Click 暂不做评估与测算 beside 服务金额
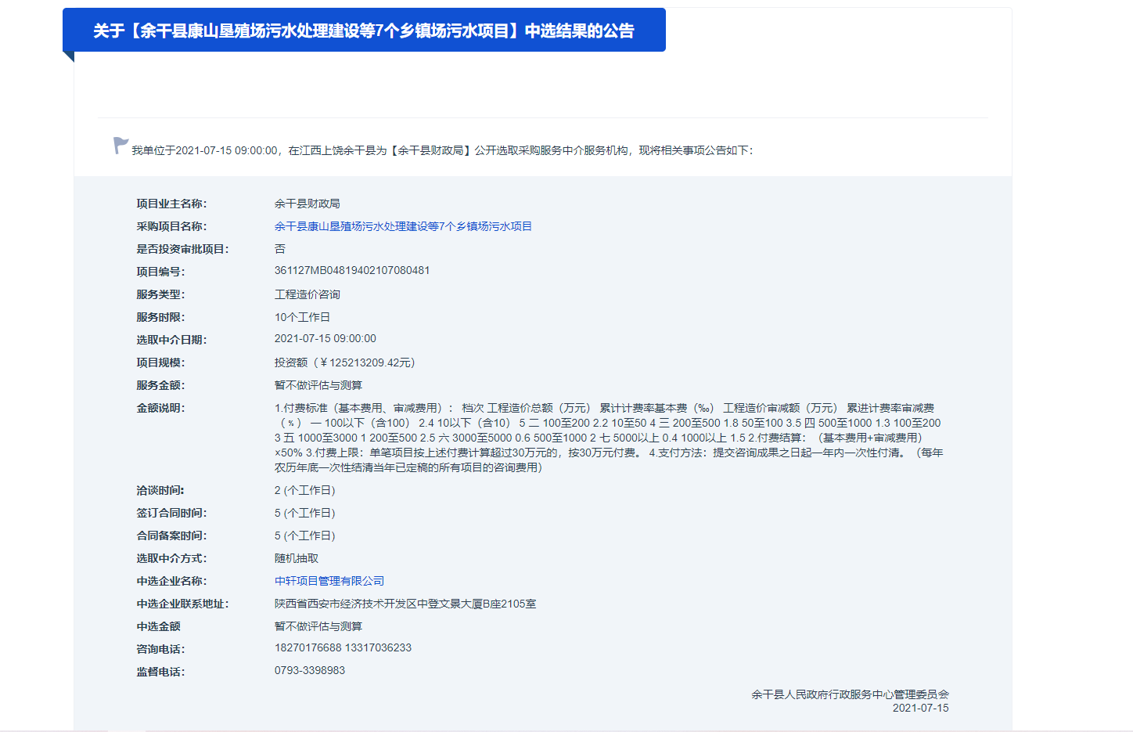The height and width of the screenshot is (732, 1133). pyautogui.click(x=318, y=385)
